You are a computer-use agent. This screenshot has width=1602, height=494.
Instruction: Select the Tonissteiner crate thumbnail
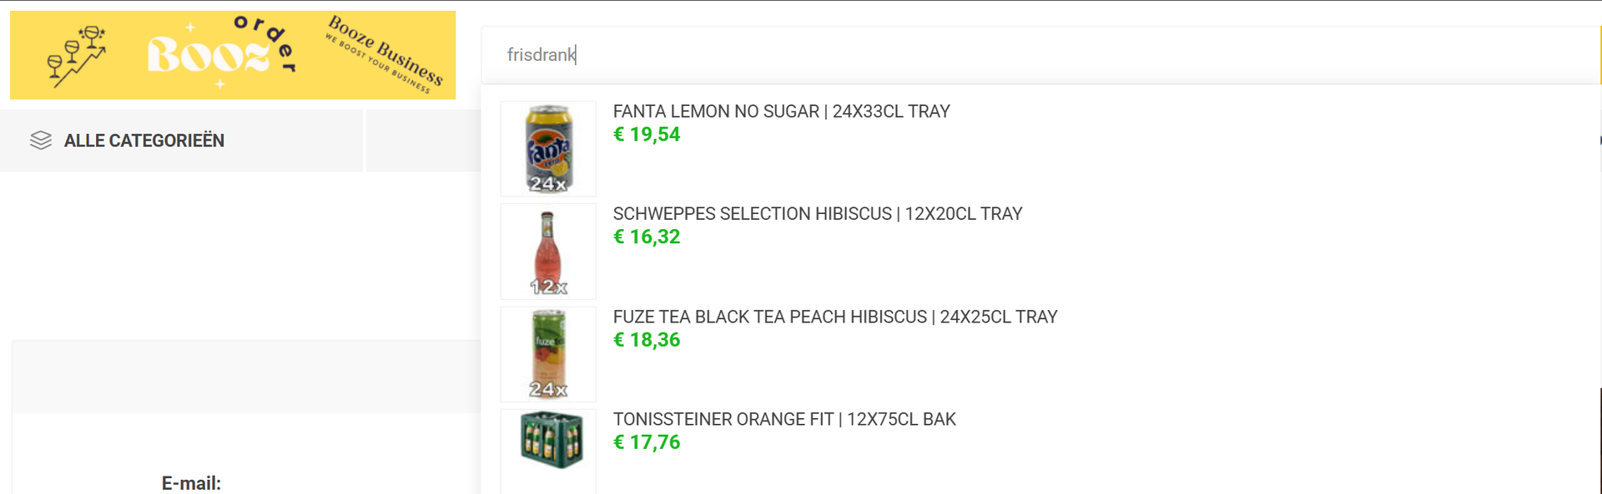tap(548, 451)
